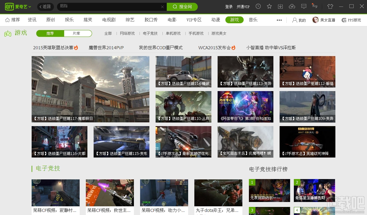Screen dimensions: 367x215
Task: Open favorites with the star icon
Action: click(x=269, y=6)
